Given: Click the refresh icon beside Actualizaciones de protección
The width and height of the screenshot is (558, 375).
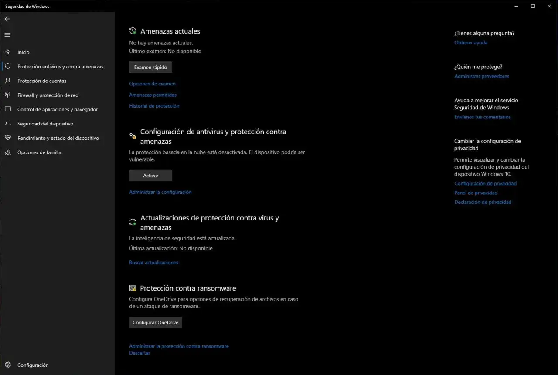Looking at the screenshot, I should pyautogui.click(x=133, y=222).
